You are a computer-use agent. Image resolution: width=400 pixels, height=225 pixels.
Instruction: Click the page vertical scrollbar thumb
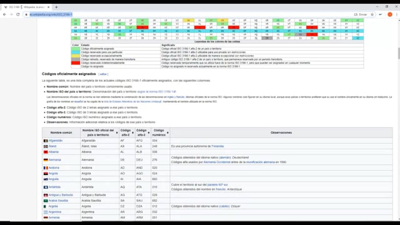pos(398,53)
